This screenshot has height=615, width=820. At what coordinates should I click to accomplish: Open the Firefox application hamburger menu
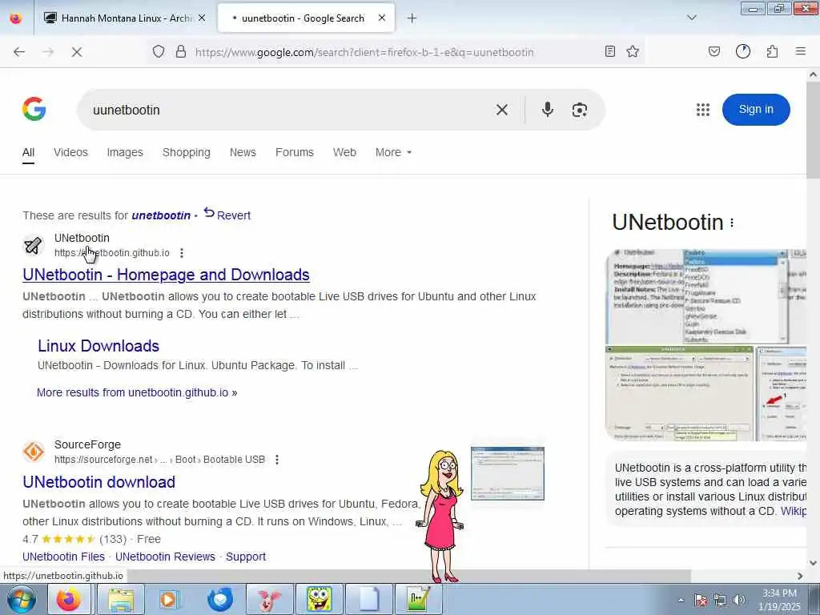(x=801, y=51)
